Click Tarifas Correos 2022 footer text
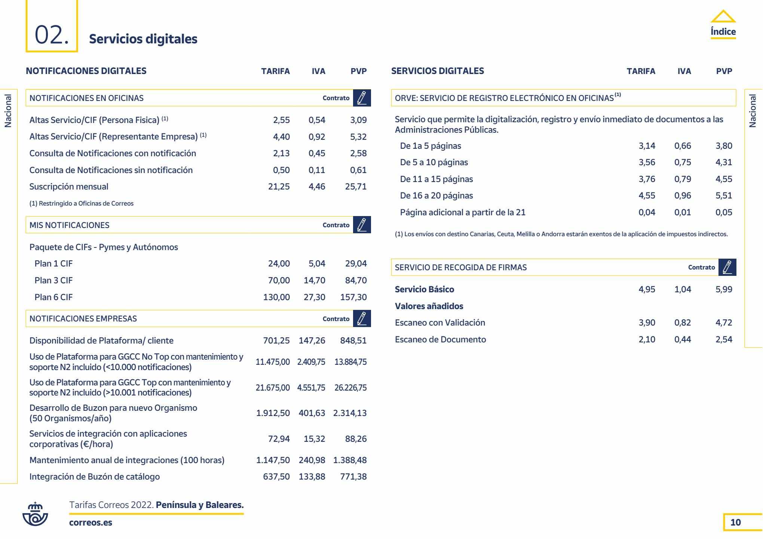Viewport: 763px width, 539px height. 111,505
